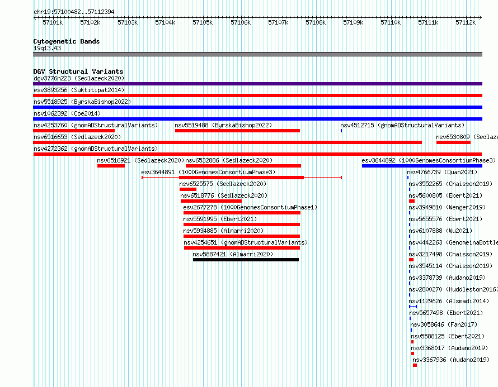Open nsv3217498 (Chaisson2019) variant

tap(450, 254)
